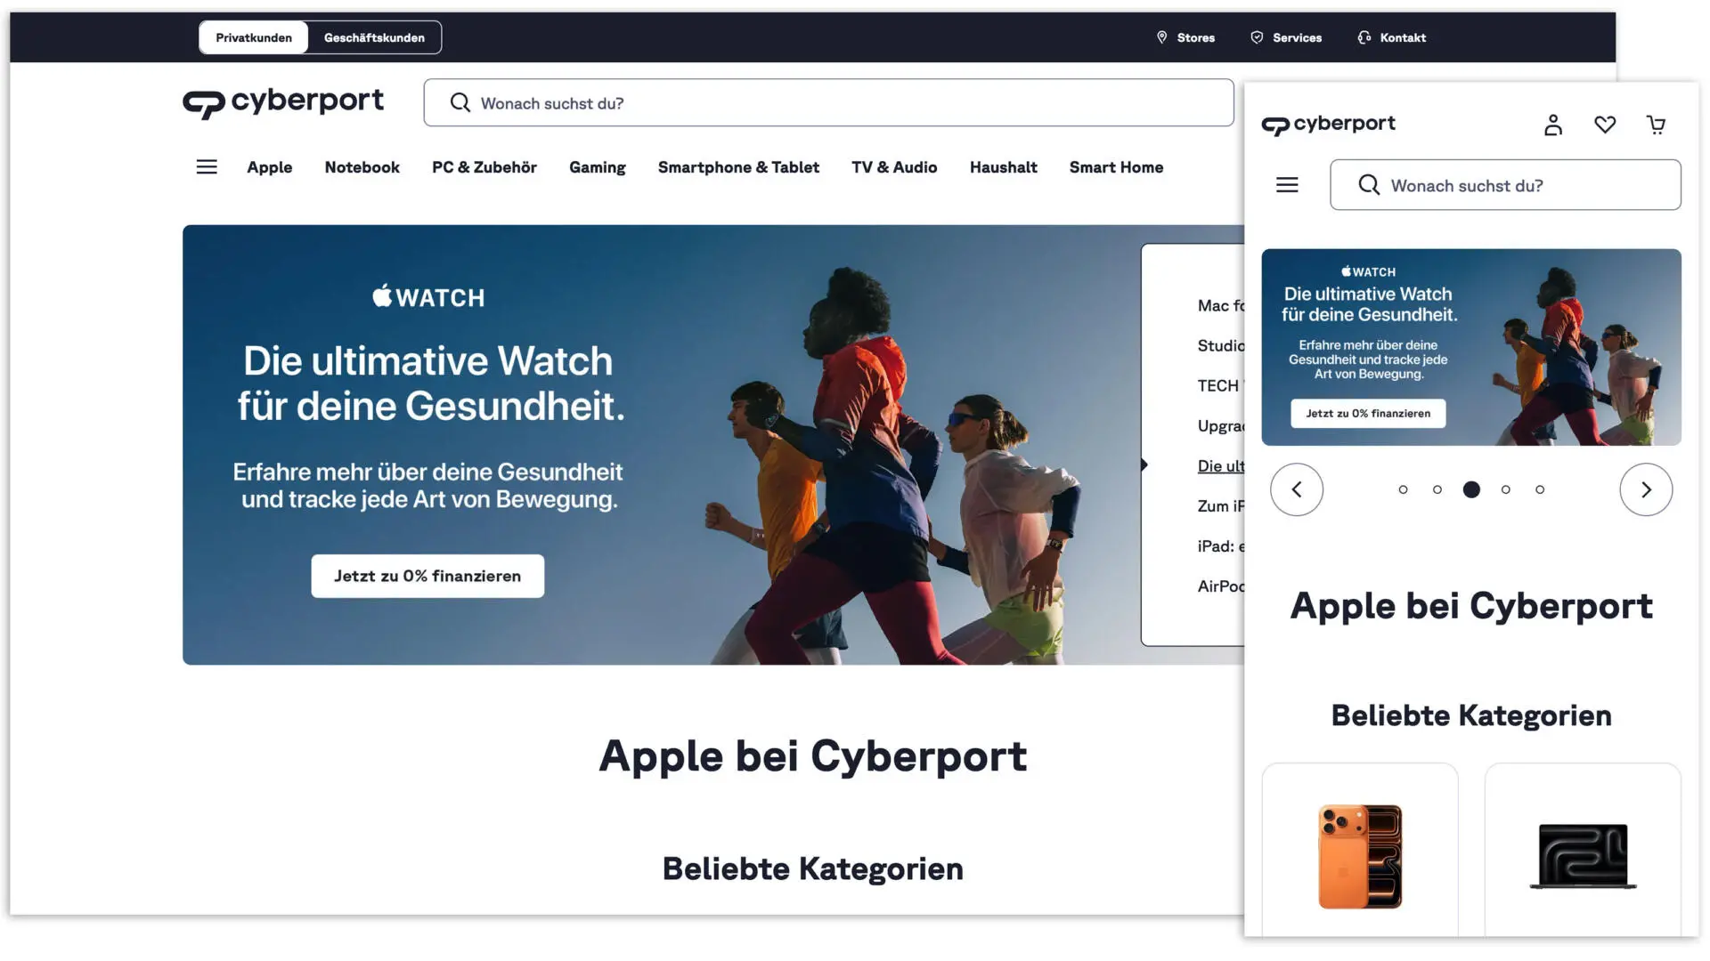Click the mobile 'Wonach suchst du?' search field
The height and width of the screenshot is (961, 1710).
[x=1505, y=185]
